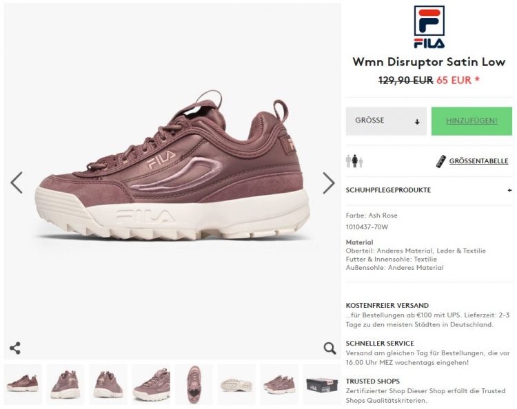Click the gender figures icon

click(x=354, y=161)
